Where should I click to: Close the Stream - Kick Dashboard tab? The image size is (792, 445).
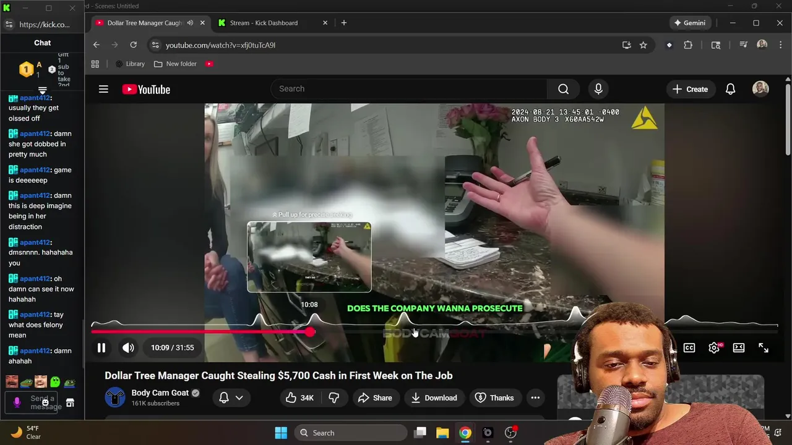325,23
